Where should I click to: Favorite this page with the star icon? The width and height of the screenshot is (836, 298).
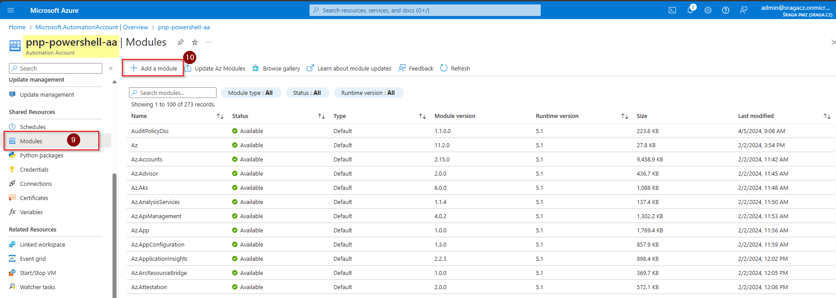(x=195, y=42)
